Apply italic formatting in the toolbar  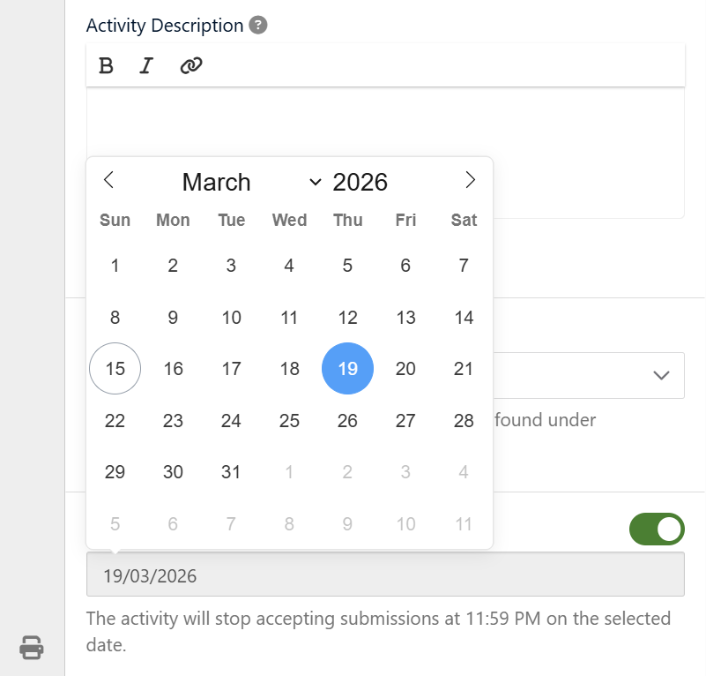(x=147, y=66)
